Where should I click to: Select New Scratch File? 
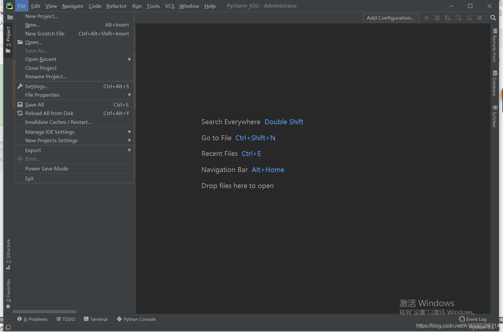(x=75, y=33)
